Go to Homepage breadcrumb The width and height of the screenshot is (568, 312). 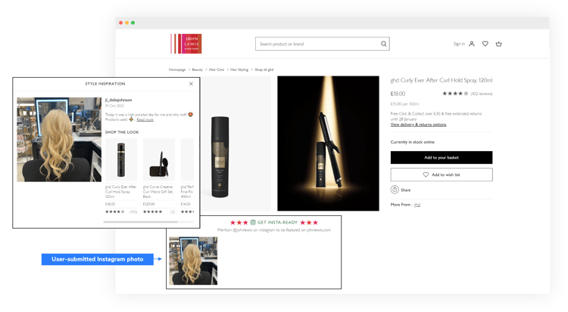[177, 70]
